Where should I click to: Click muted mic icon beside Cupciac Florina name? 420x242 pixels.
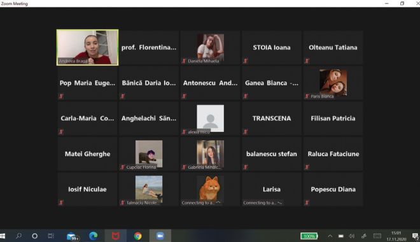[123, 167]
